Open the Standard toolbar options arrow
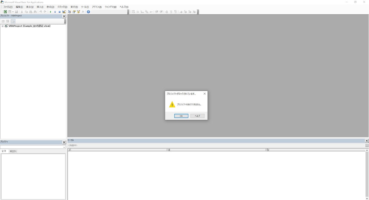This screenshot has height=200, width=369. pos(128,12)
